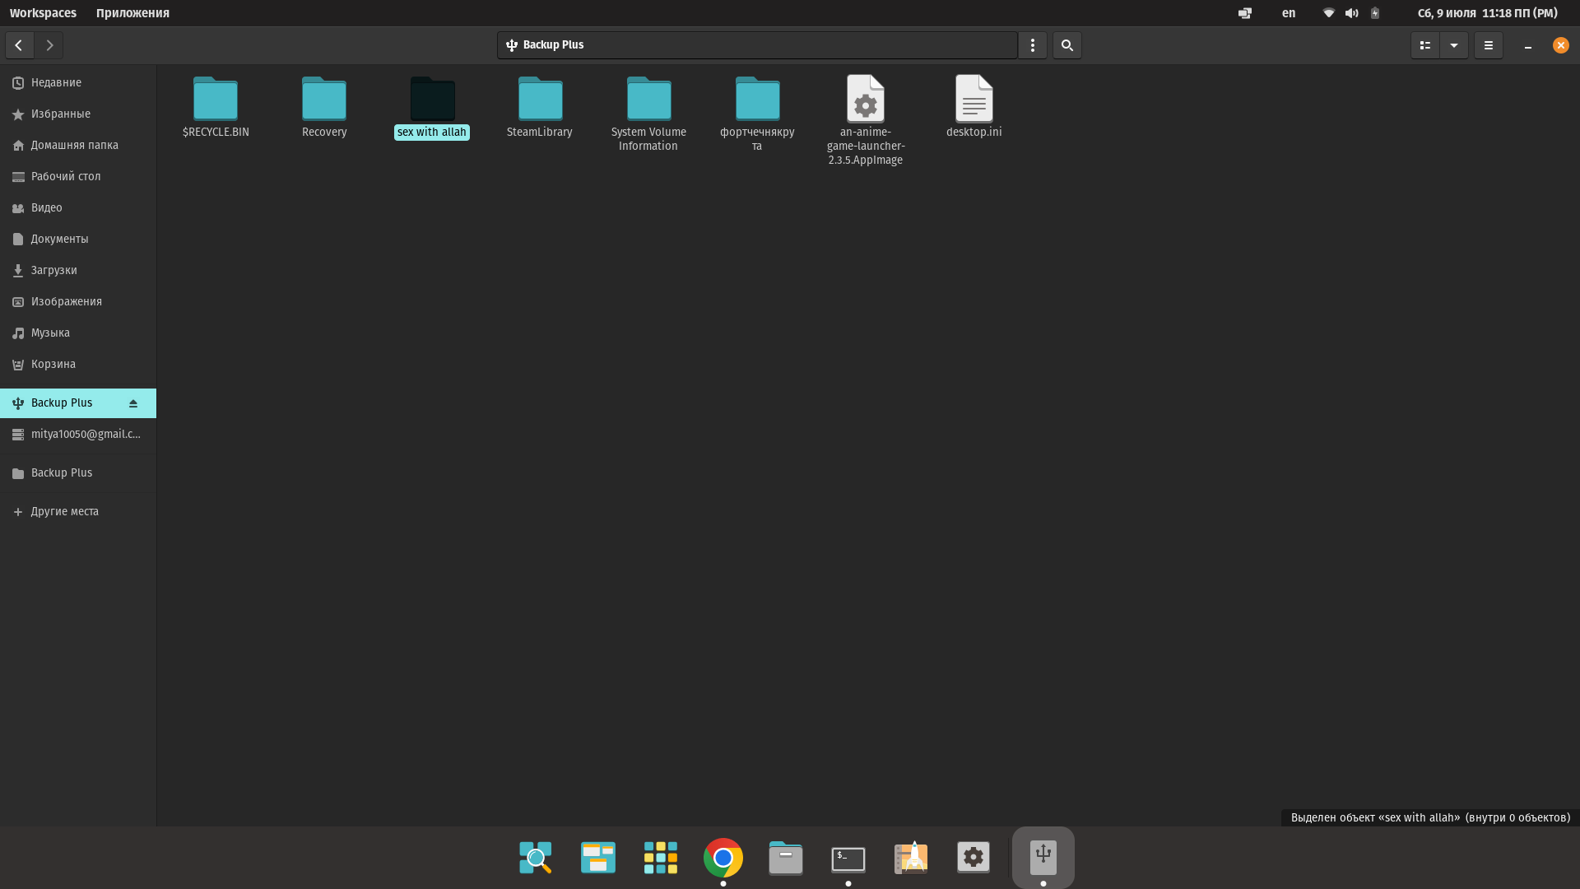The height and width of the screenshot is (889, 1580).
Task: Open system settings from the dock
Action: [x=973, y=857]
